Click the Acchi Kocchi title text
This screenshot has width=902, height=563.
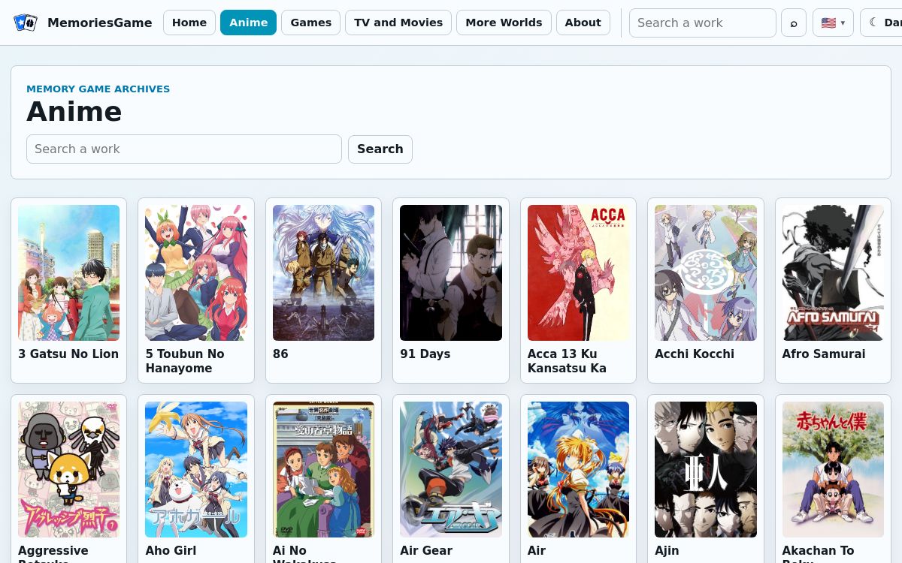click(695, 354)
